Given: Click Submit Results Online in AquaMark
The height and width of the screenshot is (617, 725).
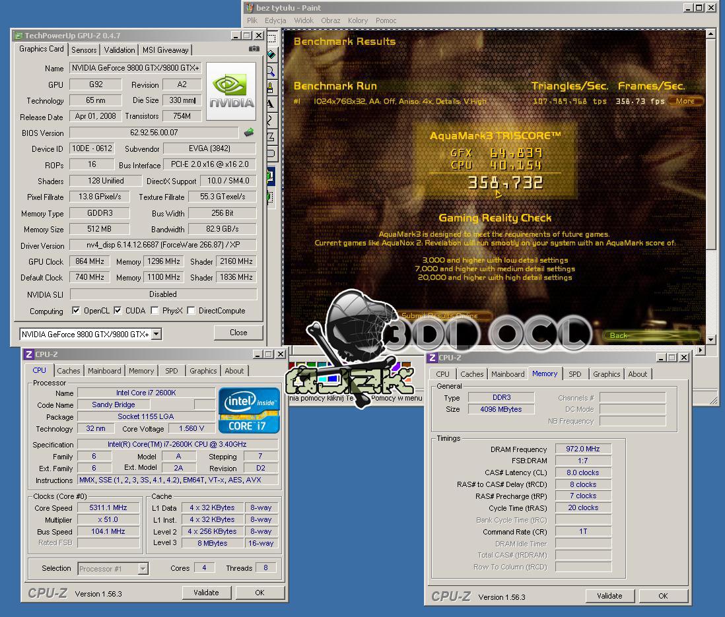Looking at the screenshot, I should (x=440, y=315).
